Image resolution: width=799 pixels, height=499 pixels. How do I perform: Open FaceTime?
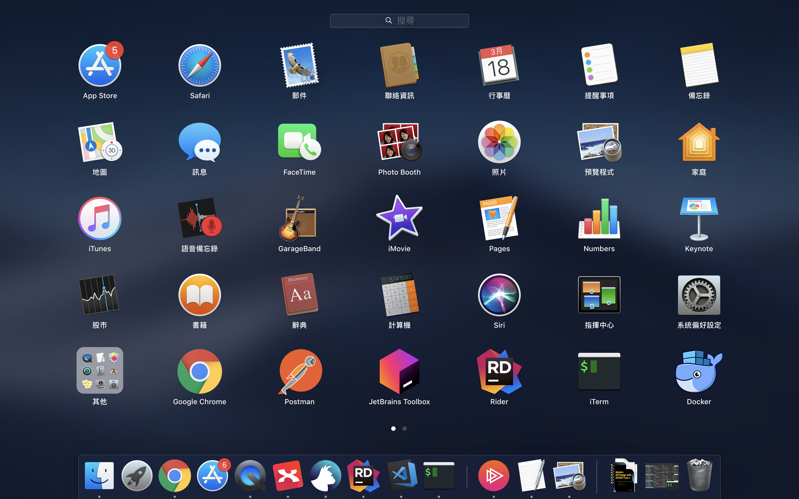299,142
